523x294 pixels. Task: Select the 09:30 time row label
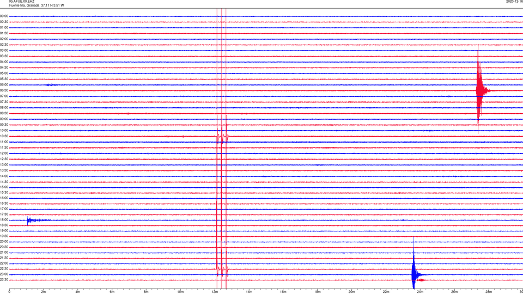click(x=4, y=125)
